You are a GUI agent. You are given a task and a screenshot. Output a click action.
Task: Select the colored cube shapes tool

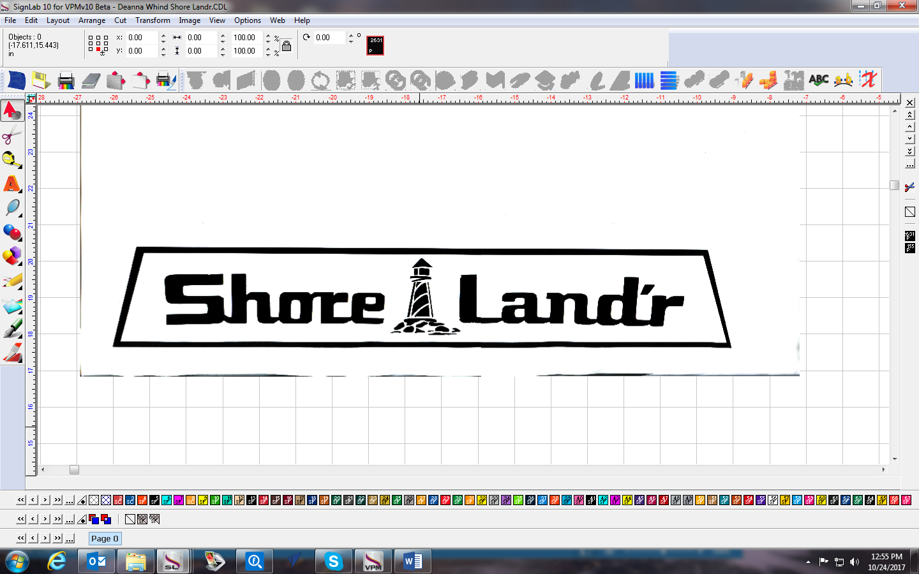point(11,256)
